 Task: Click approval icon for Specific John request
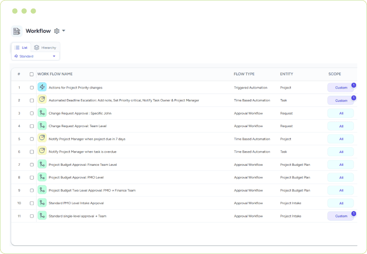point(42,113)
